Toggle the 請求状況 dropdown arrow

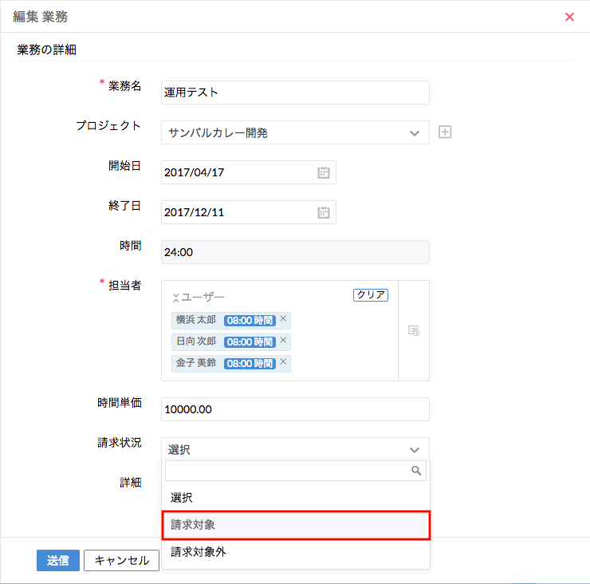click(x=414, y=449)
